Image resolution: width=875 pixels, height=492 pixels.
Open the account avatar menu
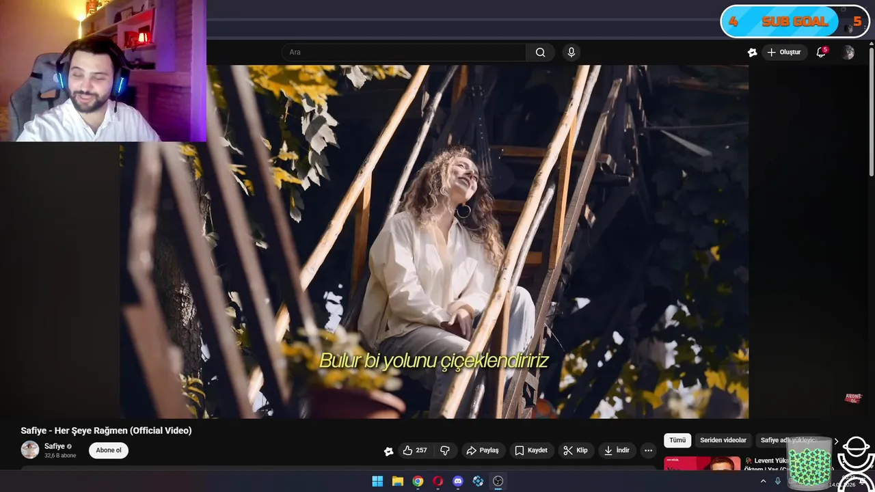pyautogui.click(x=848, y=53)
